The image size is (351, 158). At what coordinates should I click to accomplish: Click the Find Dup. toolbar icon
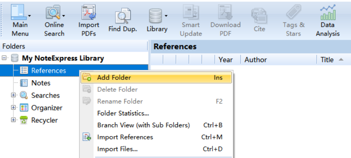(x=123, y=16)
